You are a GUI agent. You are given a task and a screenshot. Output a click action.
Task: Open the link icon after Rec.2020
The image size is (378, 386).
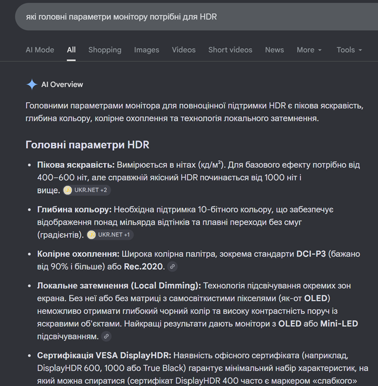(172, 266)
